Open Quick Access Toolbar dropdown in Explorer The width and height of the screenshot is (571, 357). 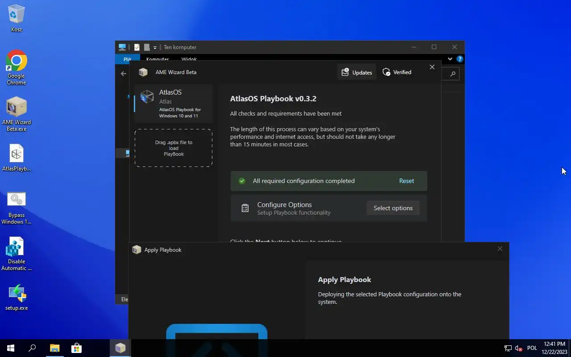pyautogui.click(x=155, y=47)
